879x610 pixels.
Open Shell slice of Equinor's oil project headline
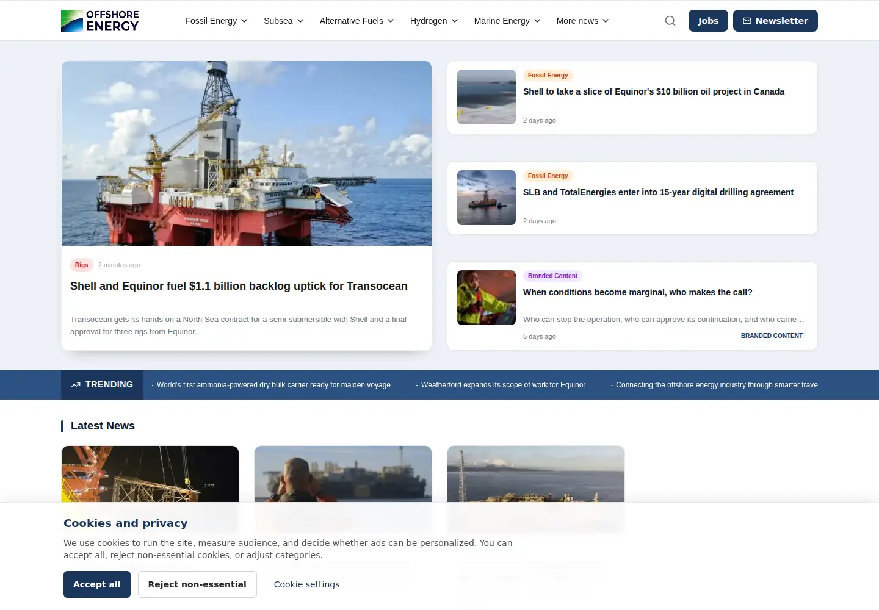tap(654, 91)
